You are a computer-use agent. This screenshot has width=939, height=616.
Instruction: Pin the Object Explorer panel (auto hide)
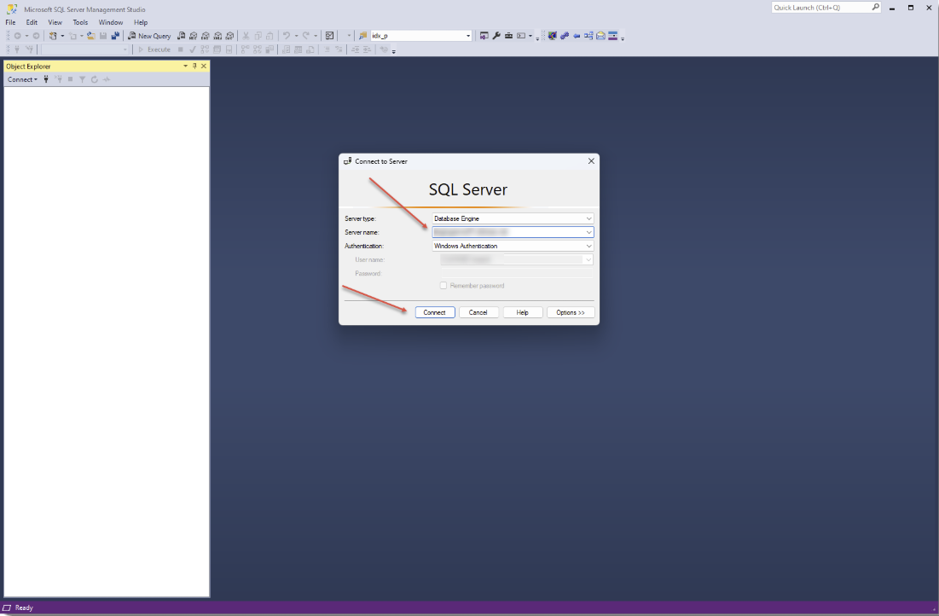(x=194, y=66)
